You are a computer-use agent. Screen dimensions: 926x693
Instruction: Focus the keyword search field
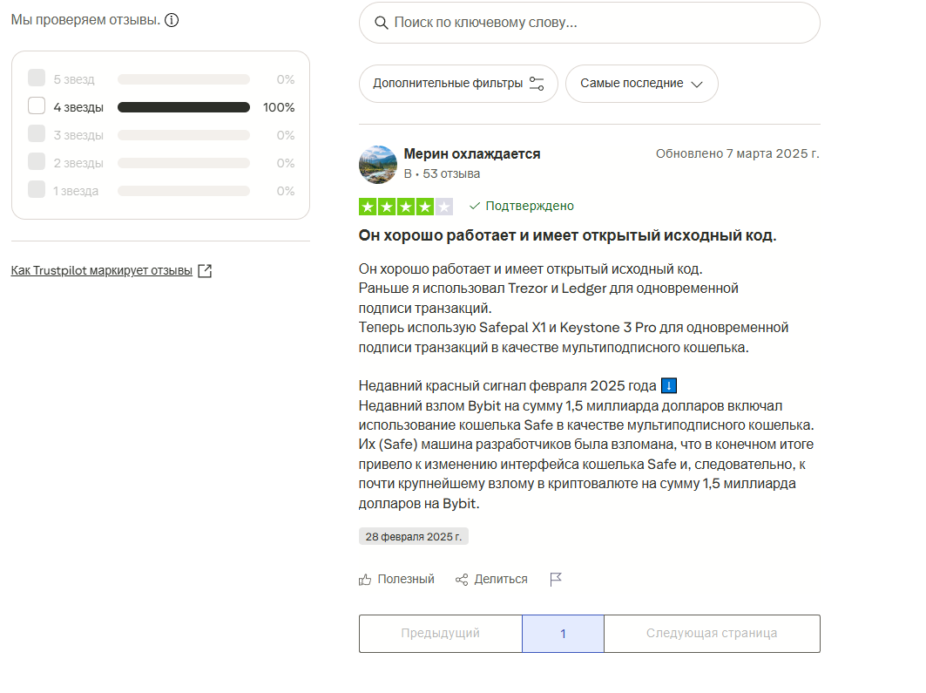coord(590,23)
